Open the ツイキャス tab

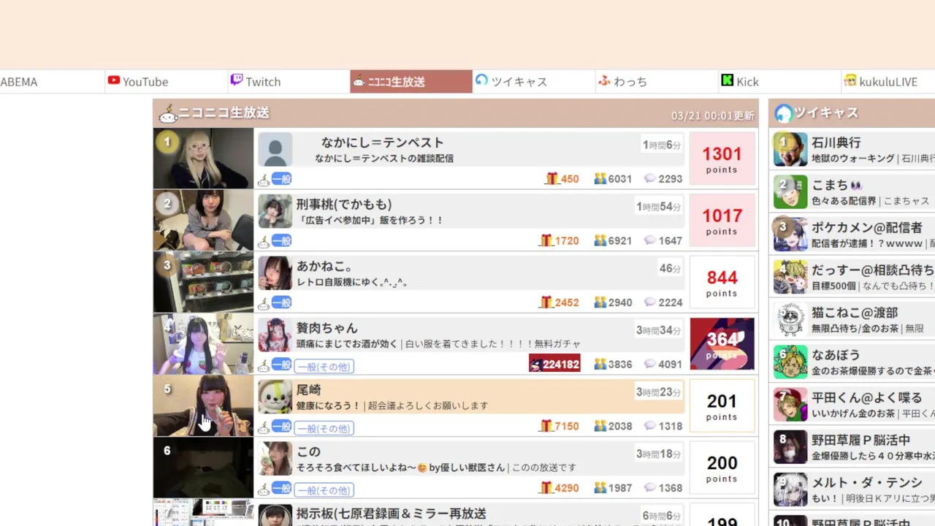[x=534, y=81]
